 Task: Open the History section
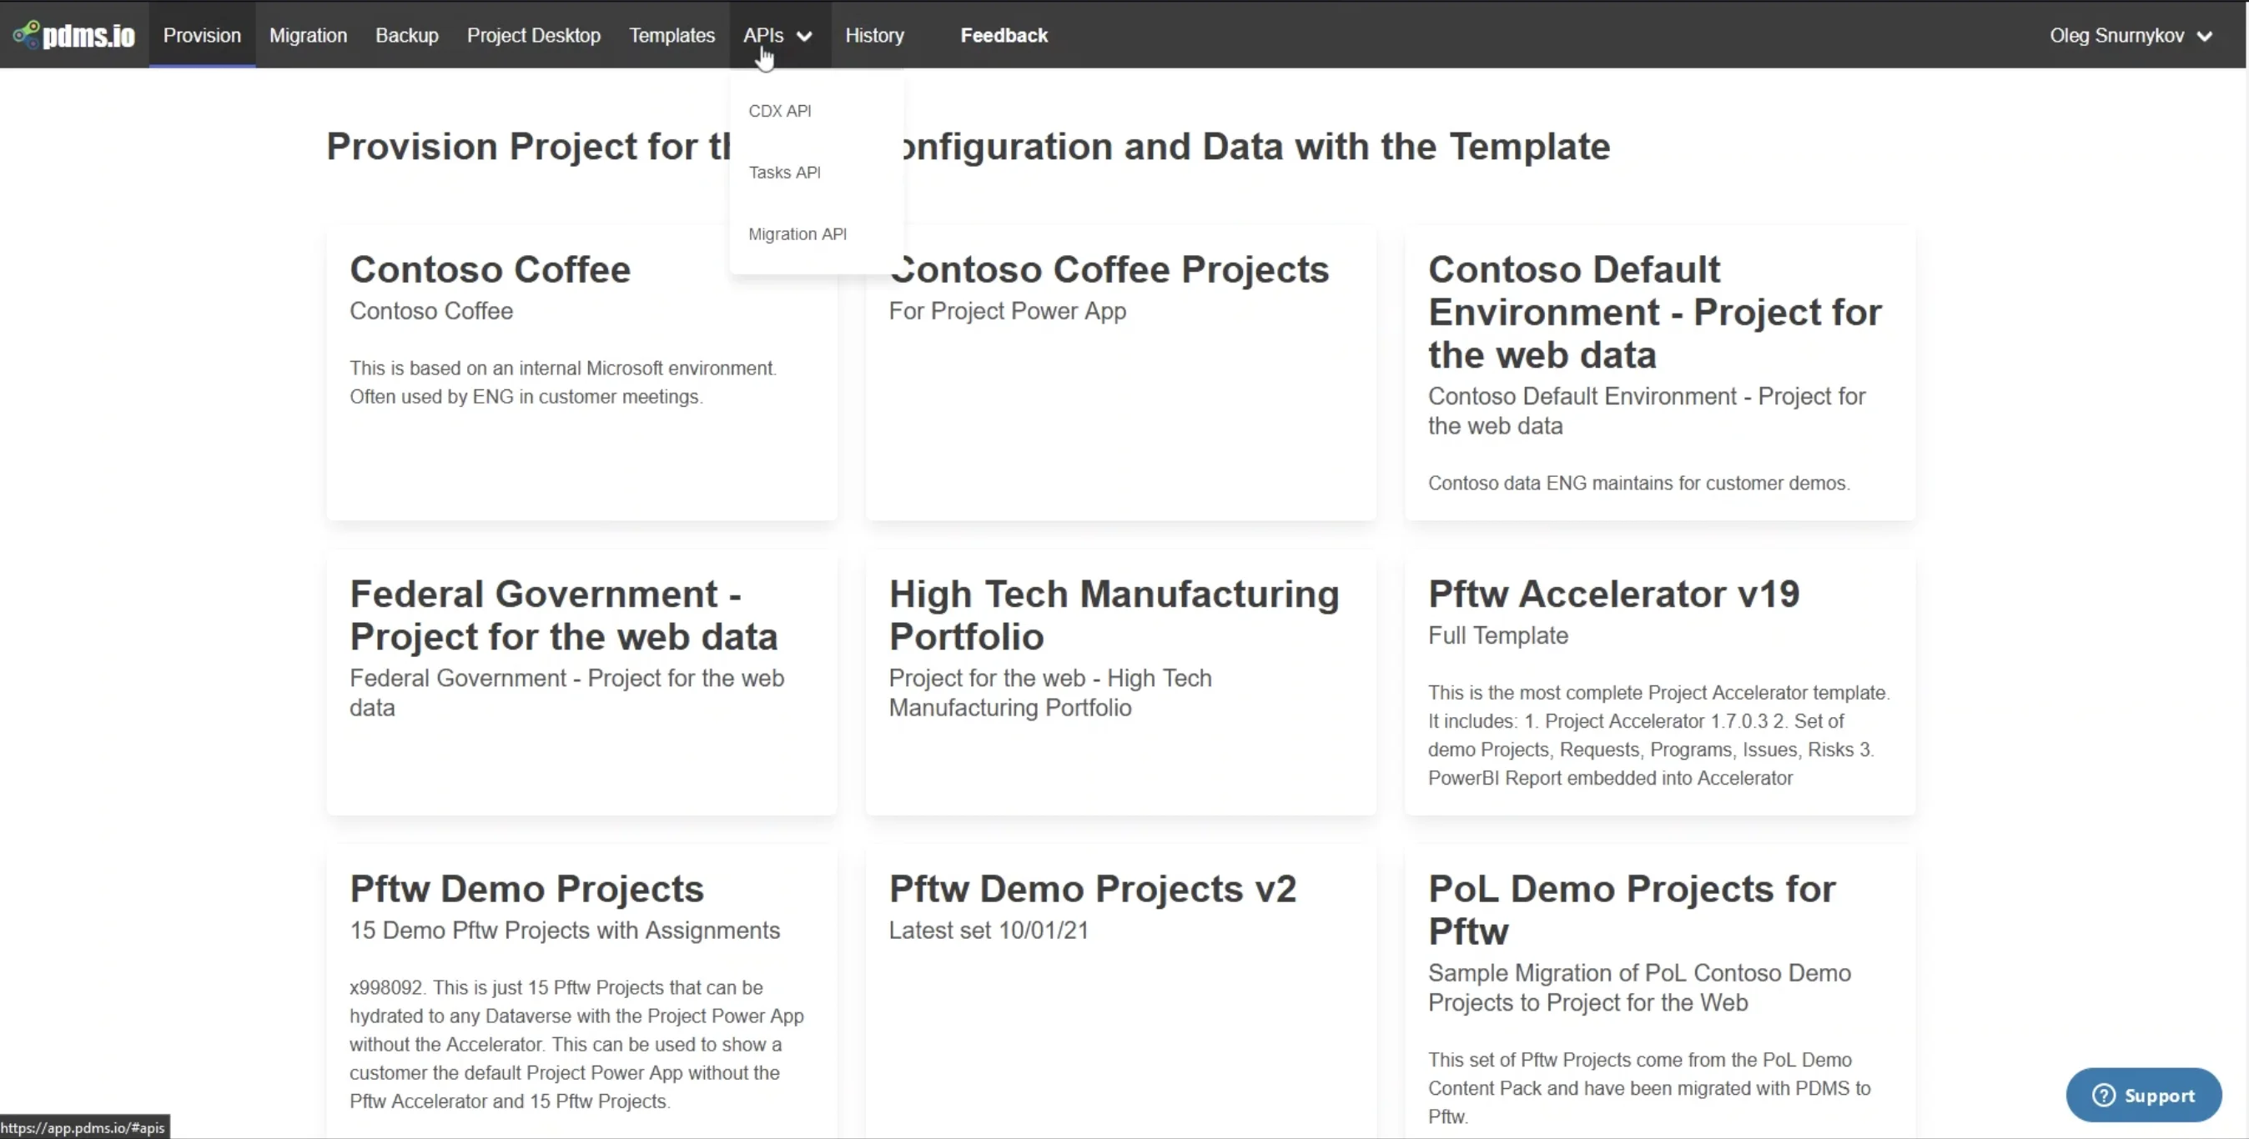tap(874, 35)
